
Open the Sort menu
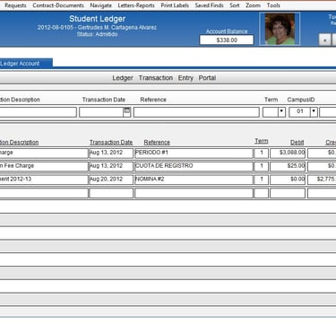[235, 5]
